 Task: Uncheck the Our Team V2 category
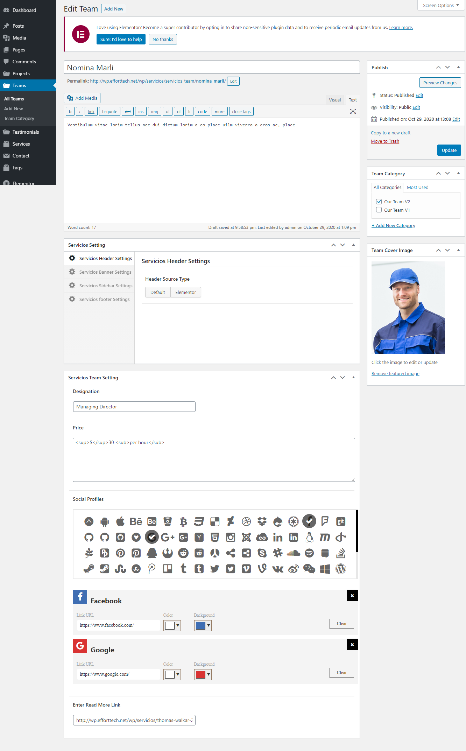point(379,202)
